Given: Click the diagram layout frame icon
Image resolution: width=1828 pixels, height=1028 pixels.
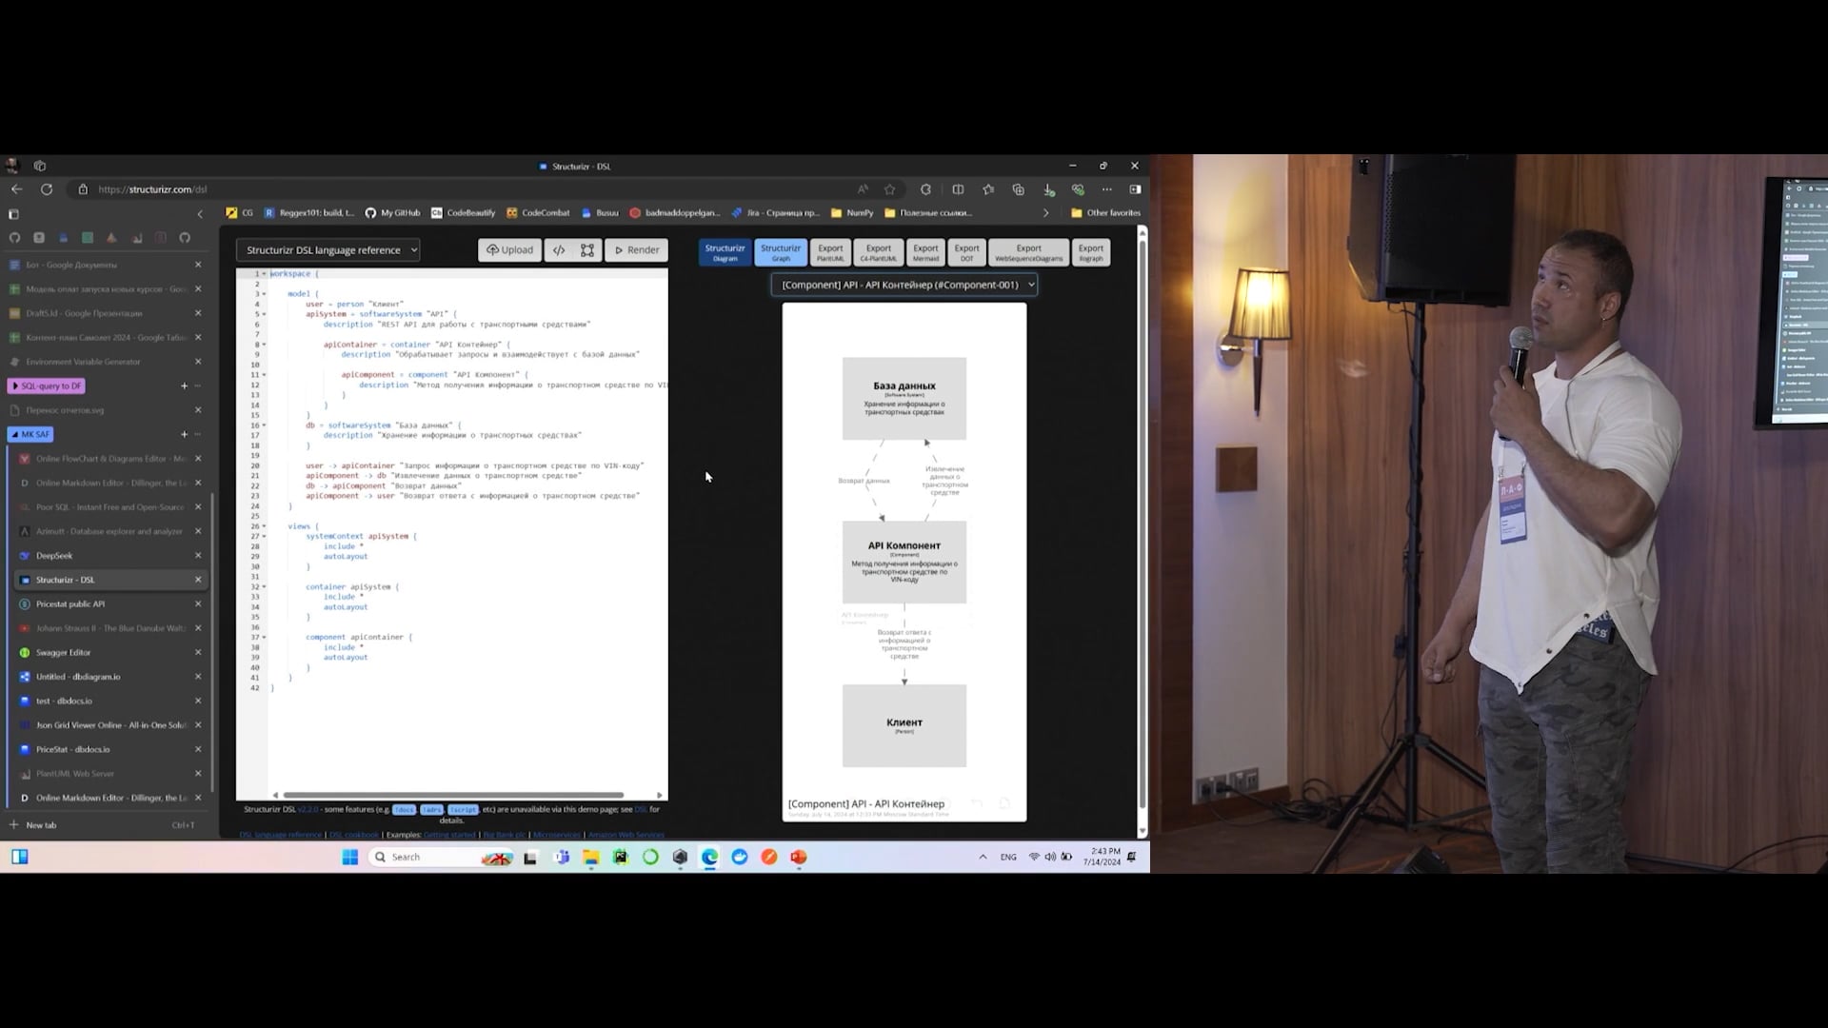Looking at the screenshot, I should click(x=587, y=250).
